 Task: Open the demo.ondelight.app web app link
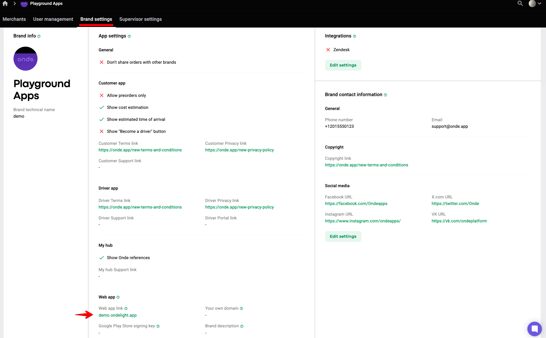coord(118,316)
